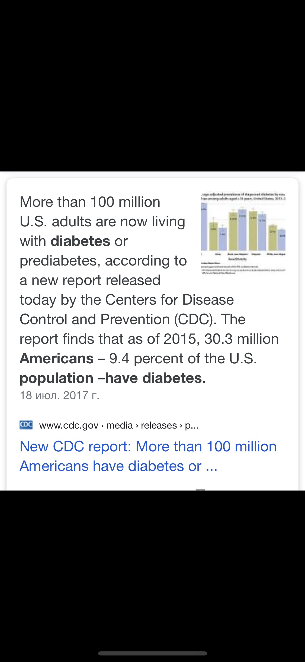Click the truncated "p..." breadcrumb segment
The height and width of the screenshot is (662, 305).
(x=192, y=425)
